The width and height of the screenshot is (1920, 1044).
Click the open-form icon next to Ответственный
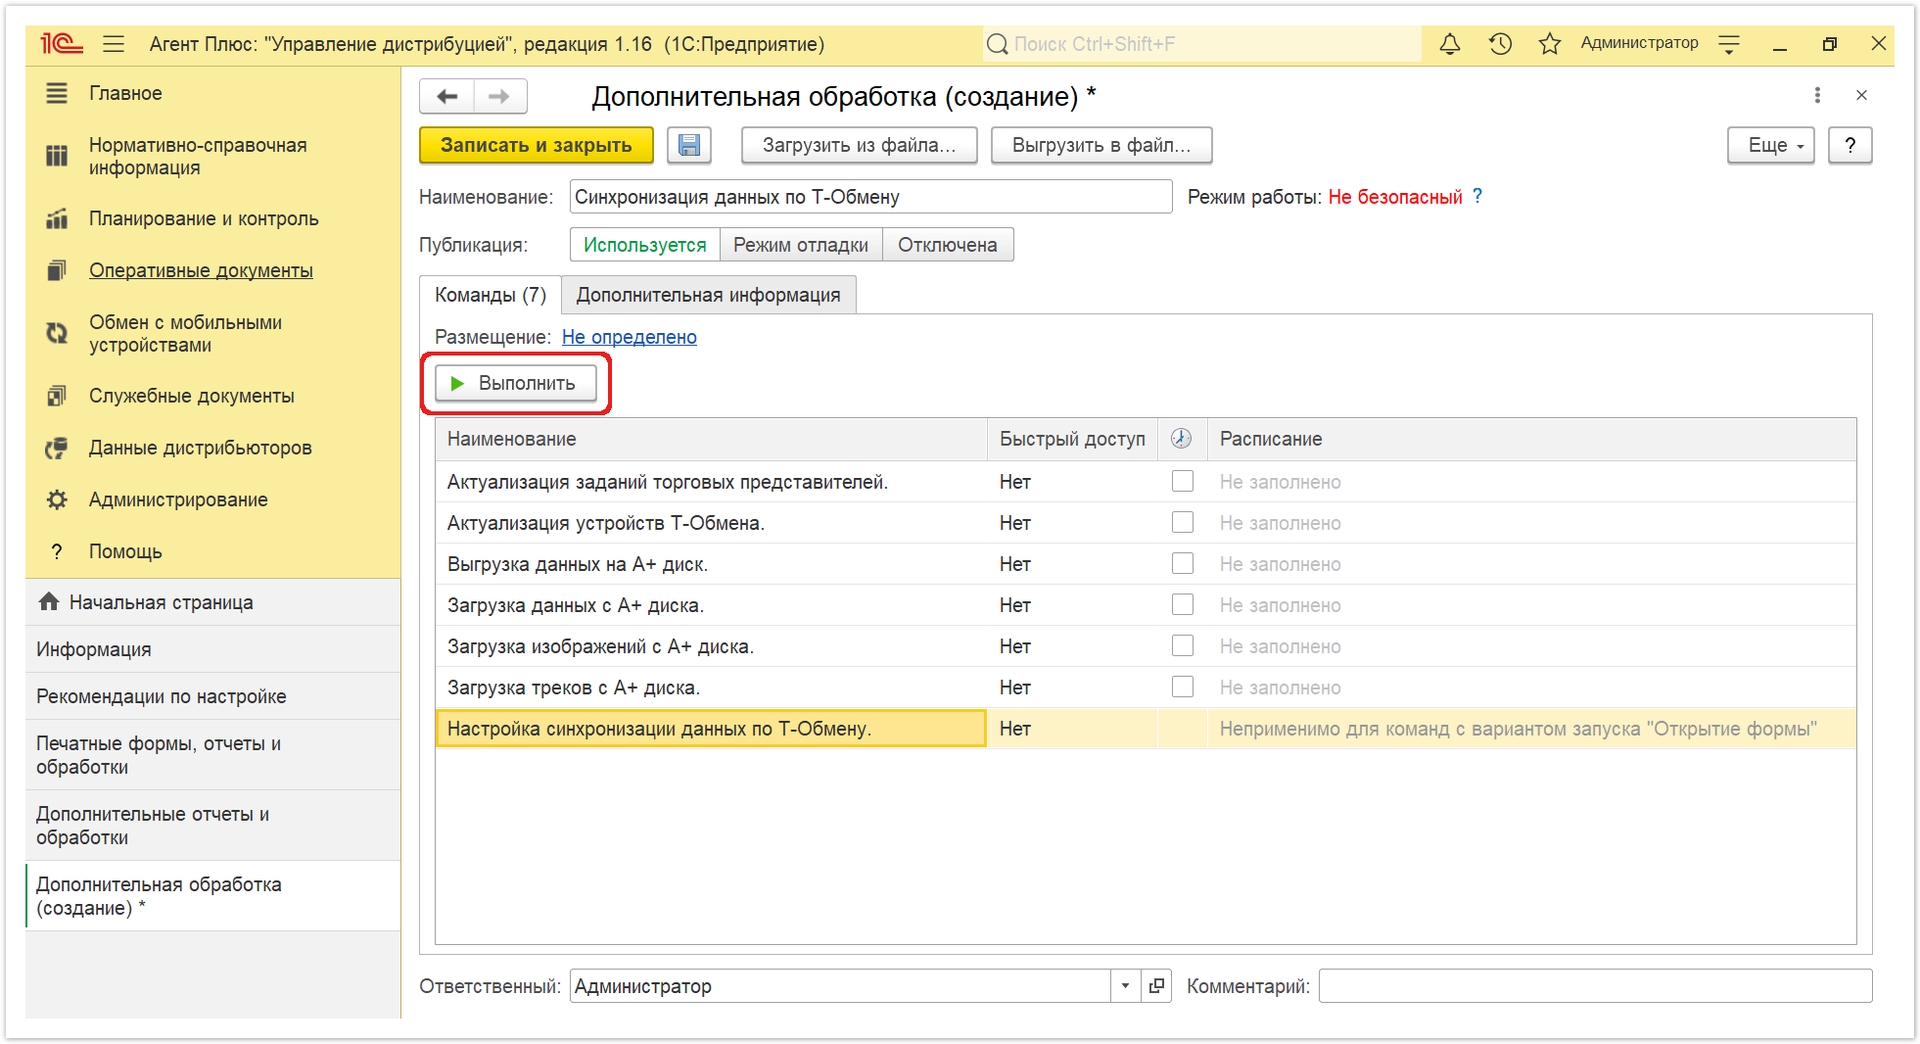pyautogui.click(x=1156, y=986)
